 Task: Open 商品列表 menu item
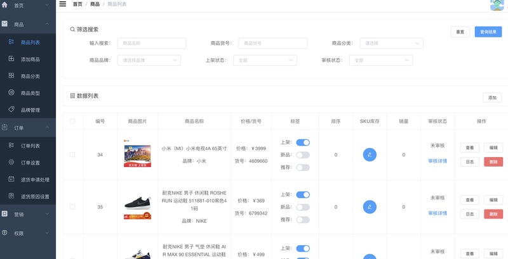pyautogui.click(x=28, y=42)
